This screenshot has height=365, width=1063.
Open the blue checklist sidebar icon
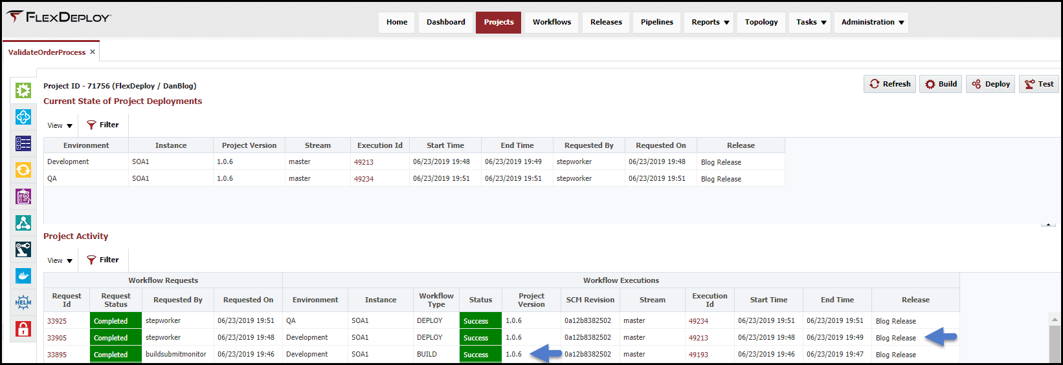[23, 143]
